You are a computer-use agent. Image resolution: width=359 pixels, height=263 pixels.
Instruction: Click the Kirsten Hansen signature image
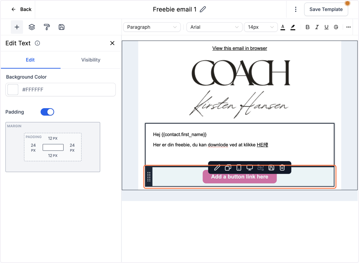tap(239, 104)
